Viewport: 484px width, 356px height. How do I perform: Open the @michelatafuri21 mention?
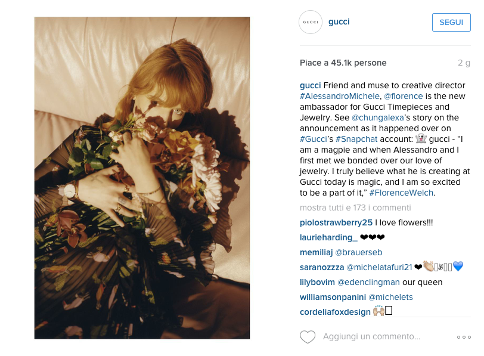[x=379, y=267]
